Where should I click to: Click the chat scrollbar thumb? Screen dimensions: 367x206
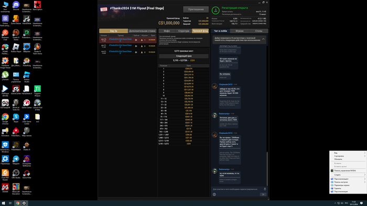(267, 169)
